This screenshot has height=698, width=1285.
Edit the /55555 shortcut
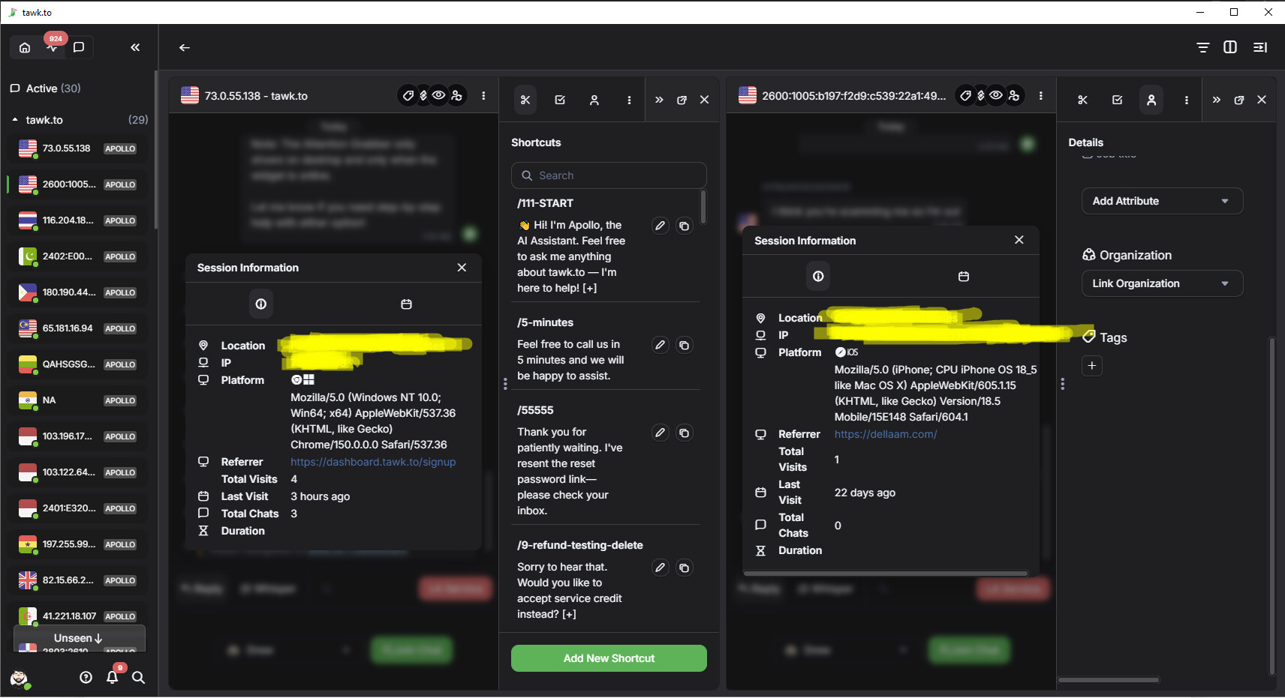(x=660, y=433)
